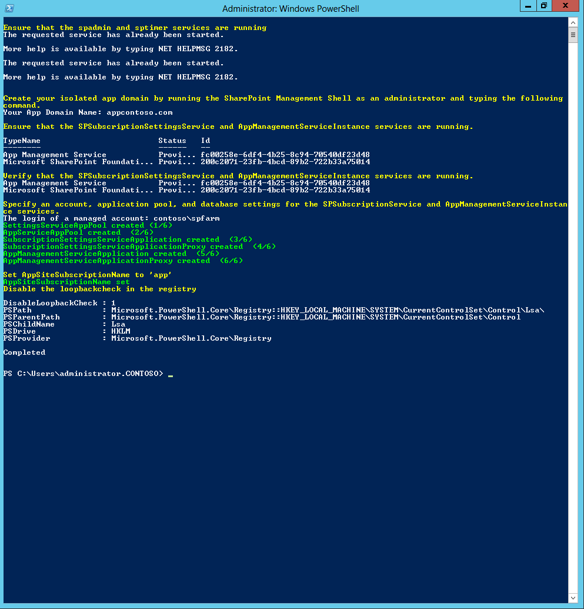Select the 'Status' column header
This screenshot has height=609, width=584.
(x=172, y=141)
